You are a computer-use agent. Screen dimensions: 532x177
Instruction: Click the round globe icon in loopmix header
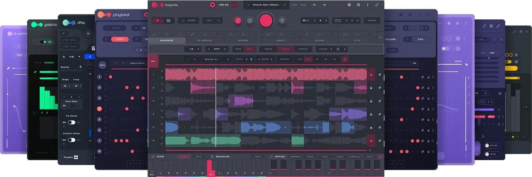349,5
